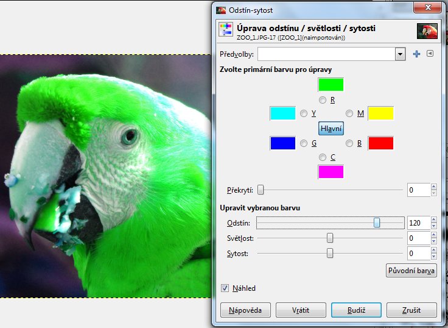This screenshot has width=448, height=328.
Task: Click the yellow swatch beside M
Action: tap(381, 113)
